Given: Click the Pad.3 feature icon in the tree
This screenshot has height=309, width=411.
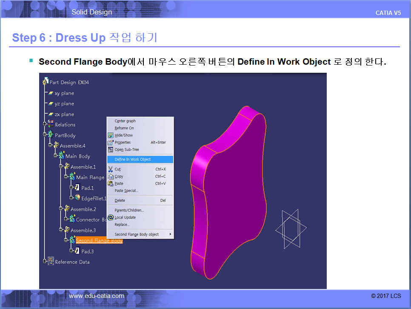Looking at the screenshot, I should (x=77, y=251).
